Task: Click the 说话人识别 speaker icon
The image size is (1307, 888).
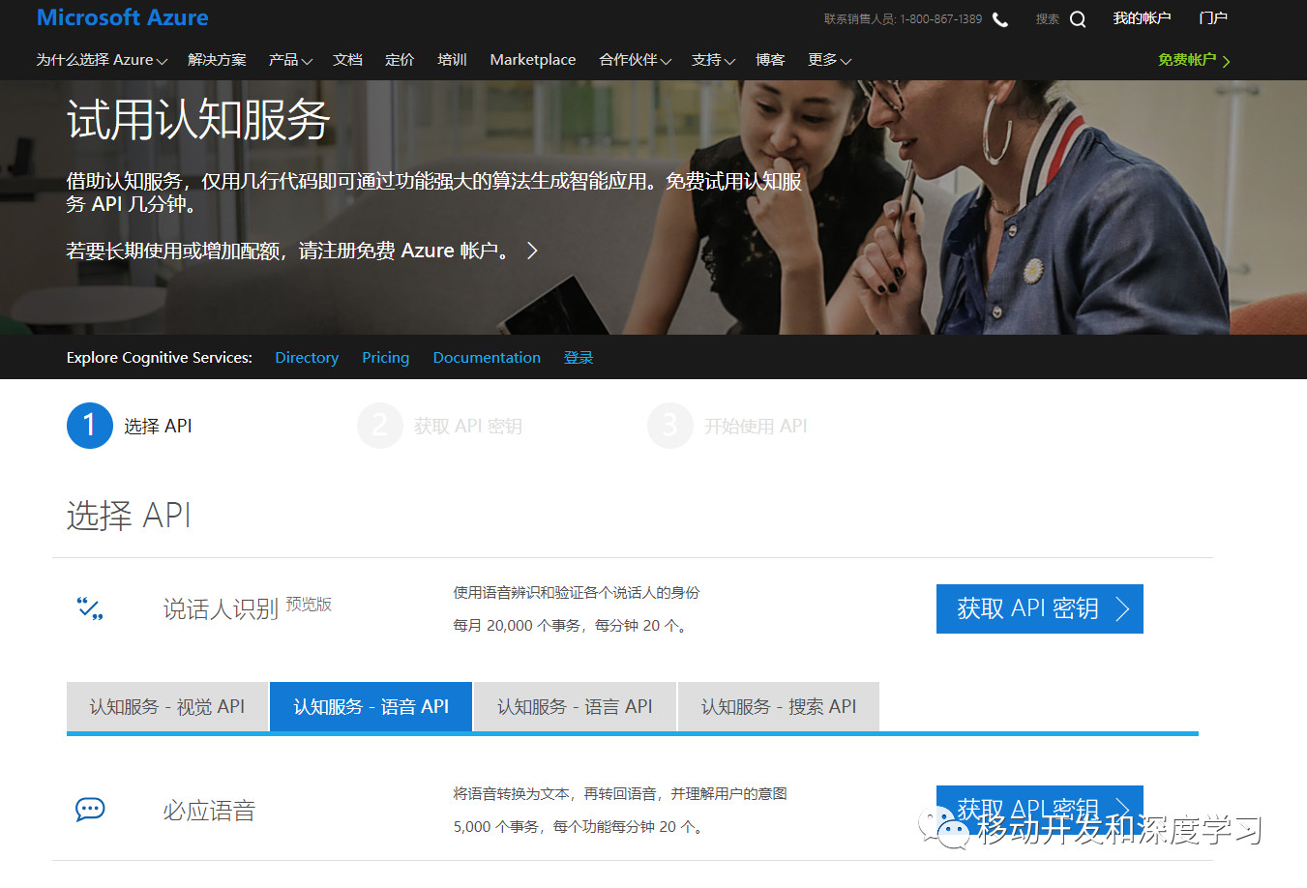Action: (90, 608)
